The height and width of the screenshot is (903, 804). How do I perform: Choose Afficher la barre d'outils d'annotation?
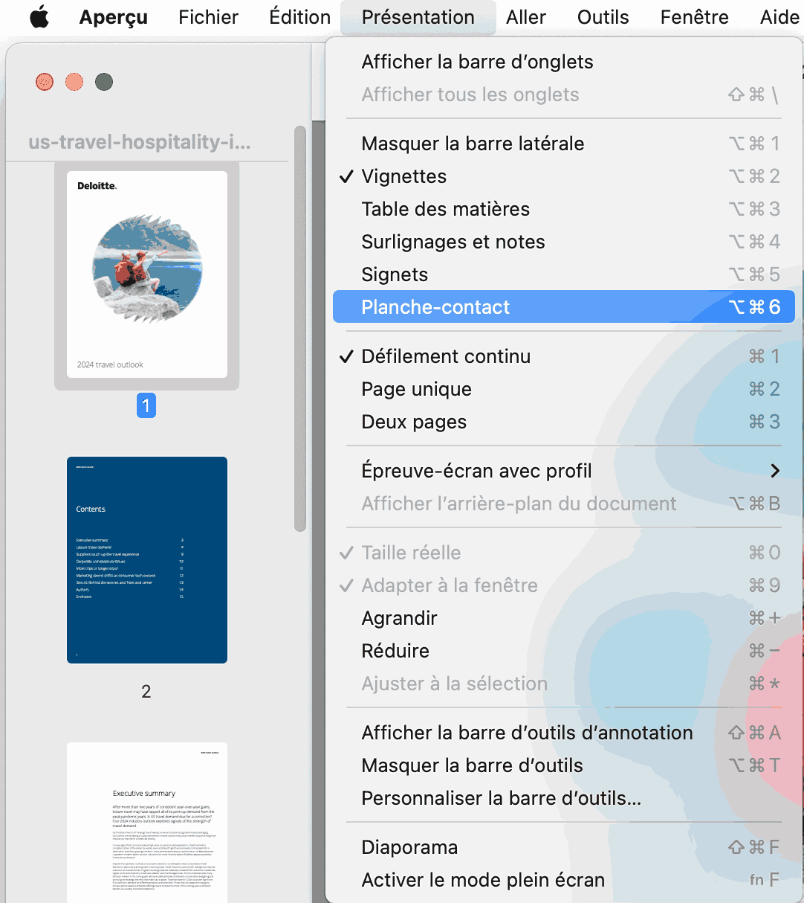[564, 733]
